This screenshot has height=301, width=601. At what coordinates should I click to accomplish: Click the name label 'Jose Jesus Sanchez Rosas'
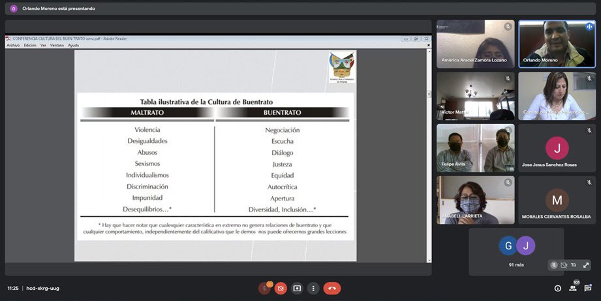point(549,165)
